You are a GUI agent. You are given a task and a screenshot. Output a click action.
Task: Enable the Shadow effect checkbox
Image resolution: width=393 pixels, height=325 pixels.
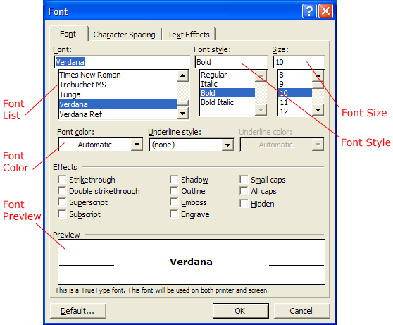pyautogui.click(x=174, y=180)
